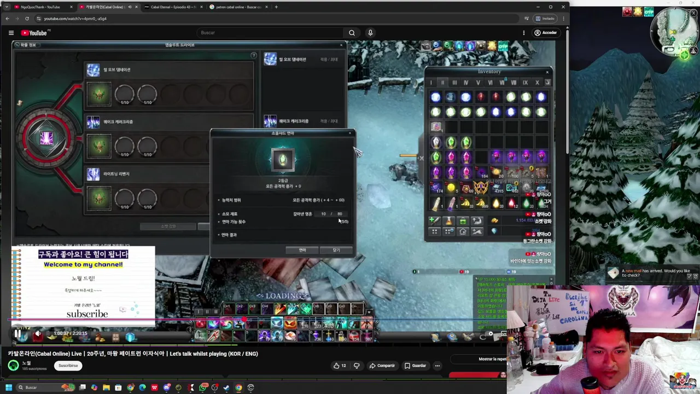
Task: Click the first green gem slot in top row
Action: click(x=99, y=95)
